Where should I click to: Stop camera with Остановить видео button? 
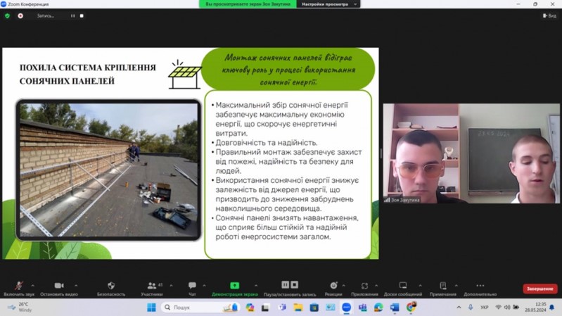point(59,286)
